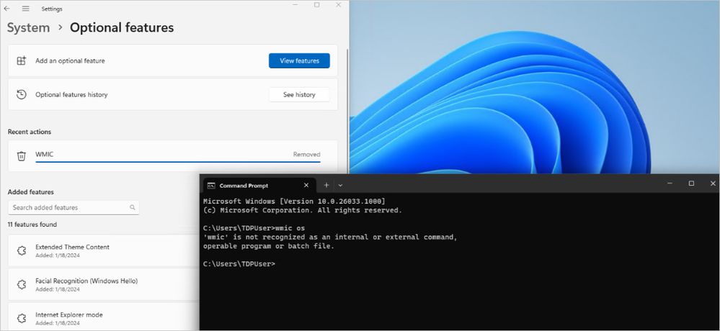
Task: Maximize the Command Prompt window
Action: point(691,183)
